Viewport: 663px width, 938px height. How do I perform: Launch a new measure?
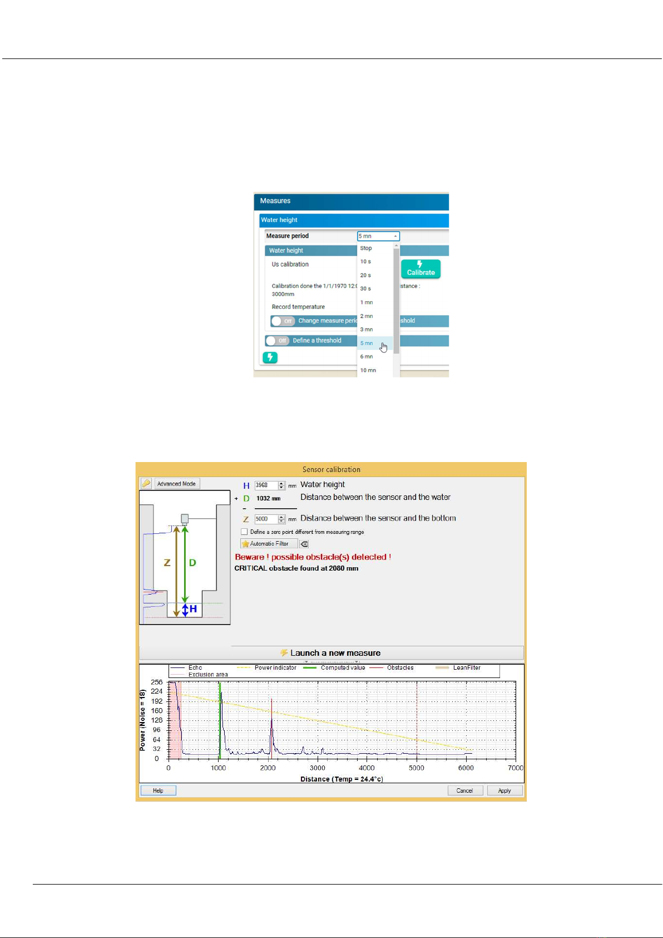click(x=330, y=653)
